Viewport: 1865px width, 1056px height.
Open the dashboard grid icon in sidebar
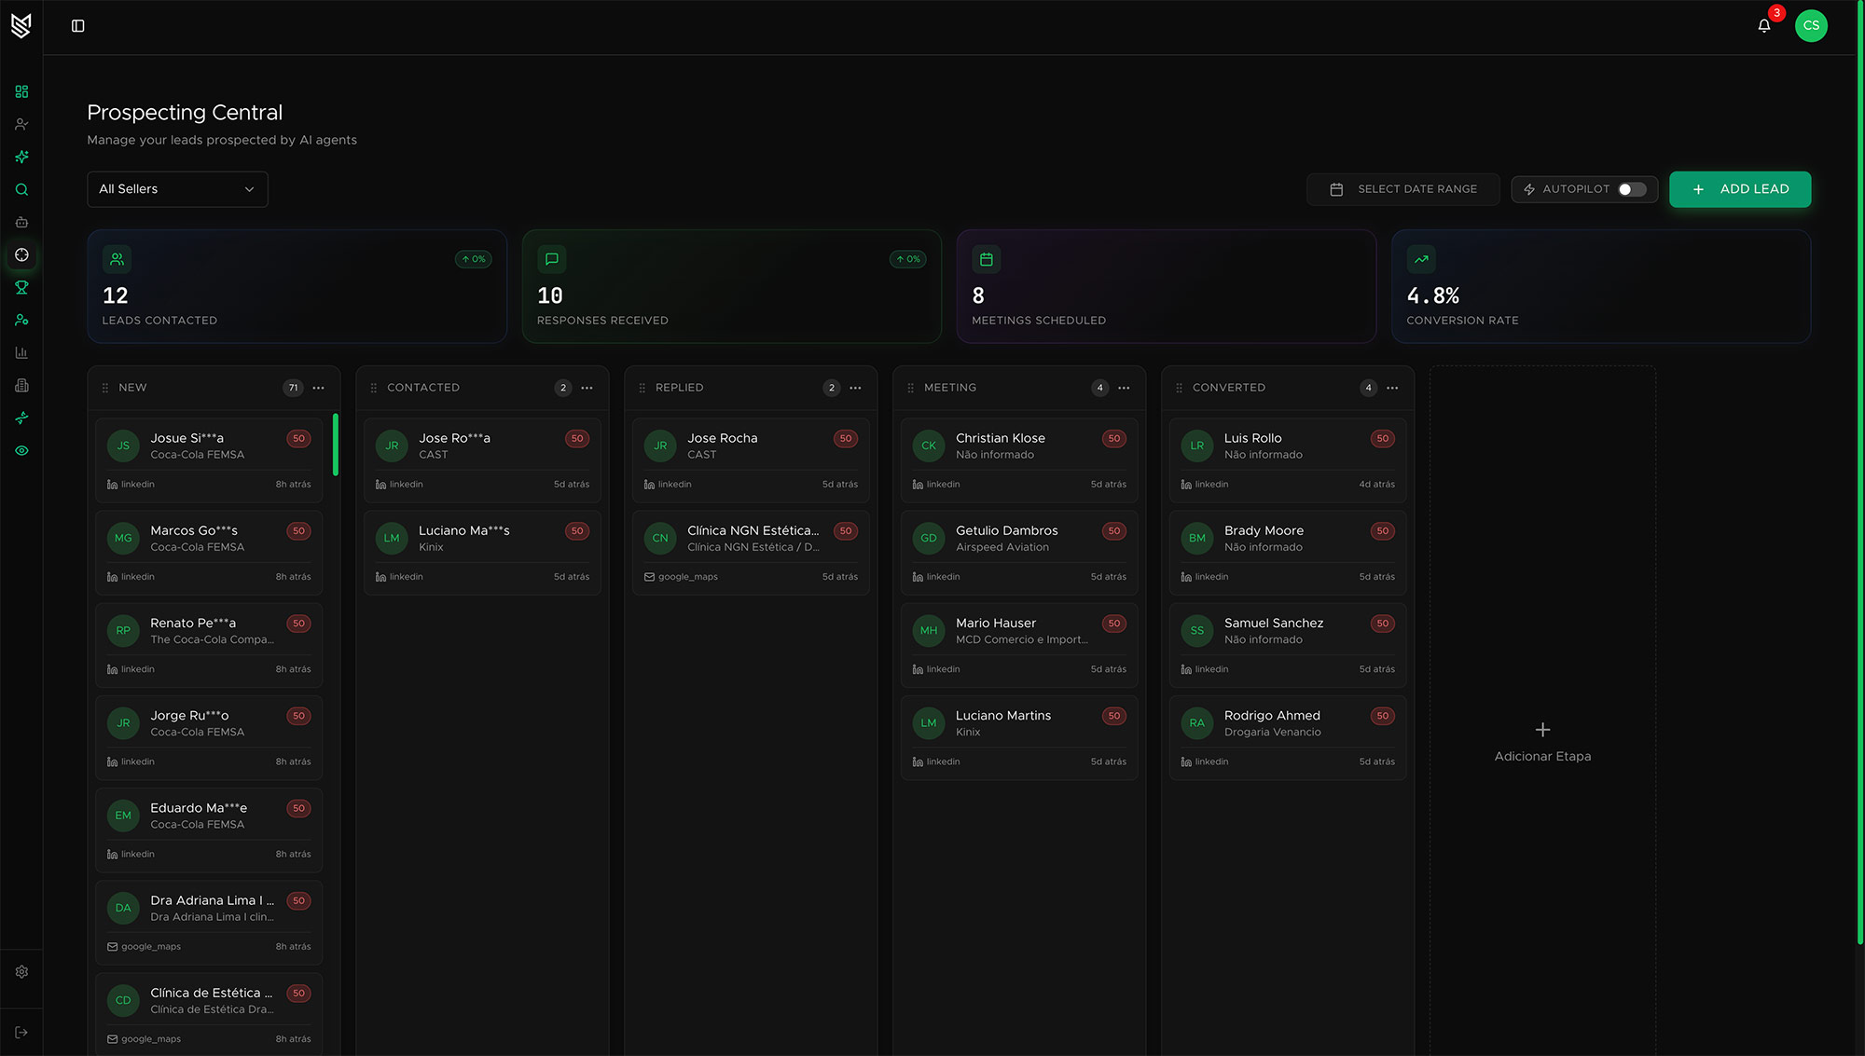pos(21,91)
